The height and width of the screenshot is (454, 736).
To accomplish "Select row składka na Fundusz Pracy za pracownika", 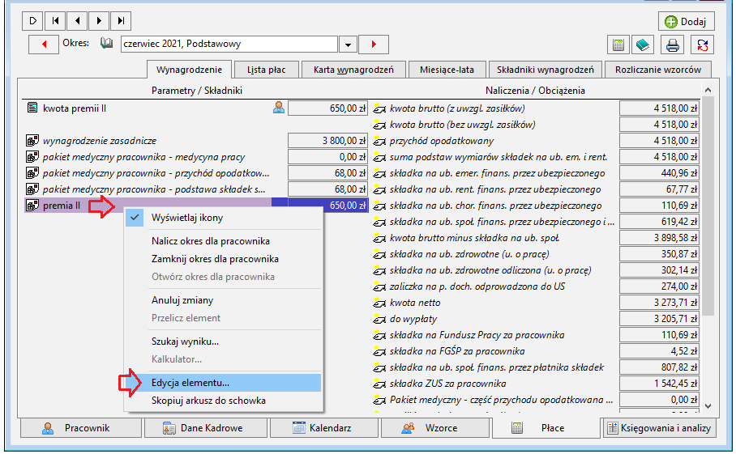I will [536, 335].
